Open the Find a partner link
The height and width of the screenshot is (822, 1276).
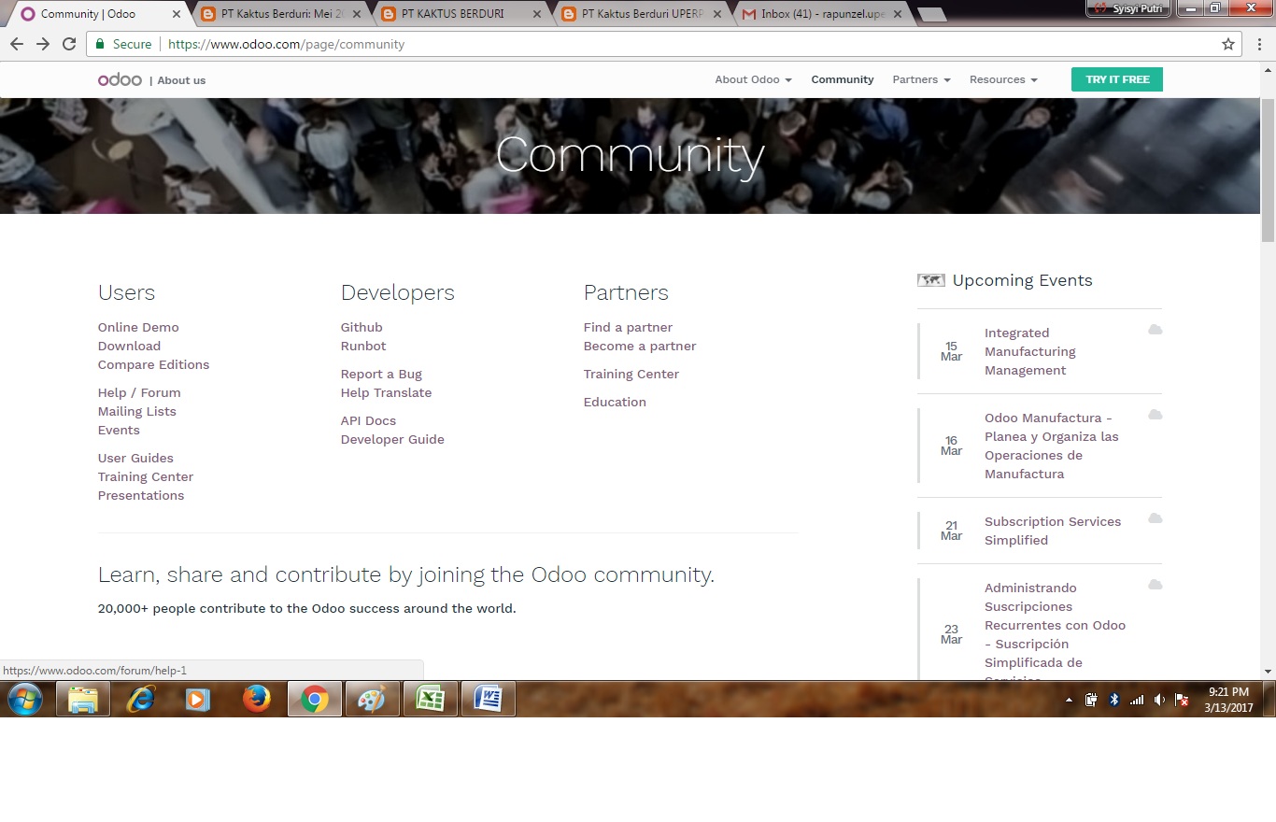pos(628,327)
